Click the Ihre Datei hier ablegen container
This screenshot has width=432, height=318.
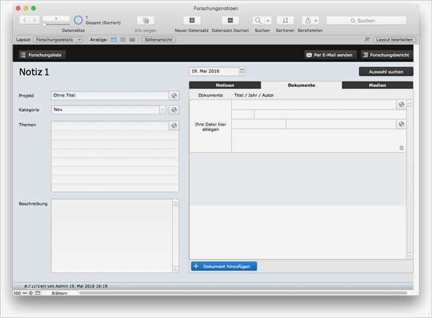coord(211,126)
